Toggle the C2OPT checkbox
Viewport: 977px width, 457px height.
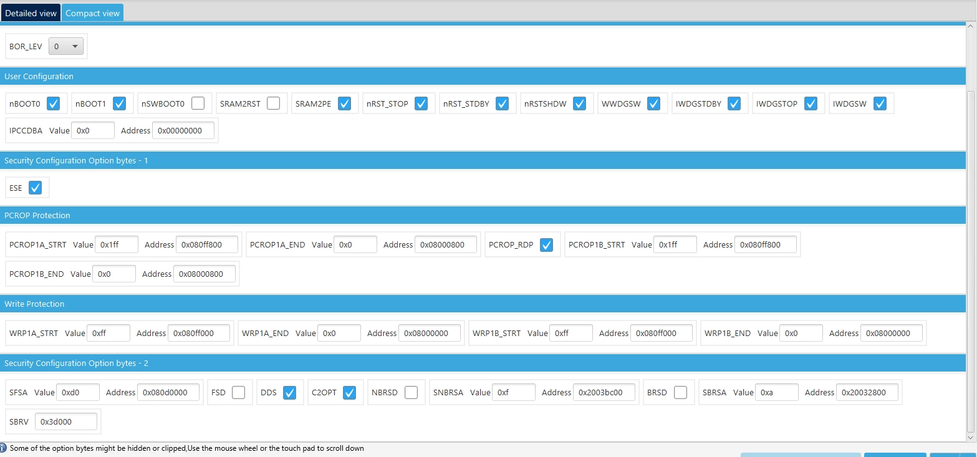tap(349, 392)
